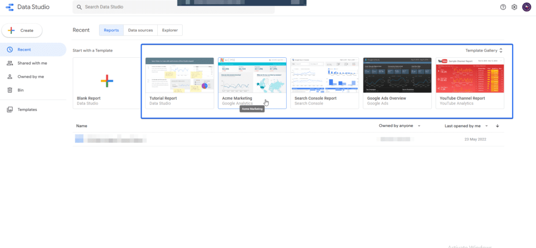This screenshot has height=248, width=536.
Task: Click the Google Ads Overview title text
Action: (x=387, y=98)
